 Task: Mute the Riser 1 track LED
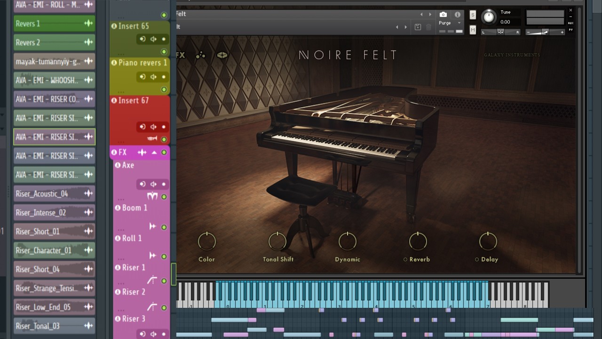pyautogui.click(x=164, y=281)
